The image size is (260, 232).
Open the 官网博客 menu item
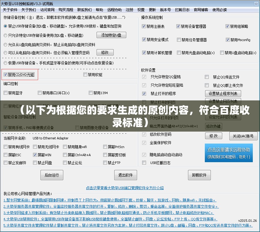point(200,9)
